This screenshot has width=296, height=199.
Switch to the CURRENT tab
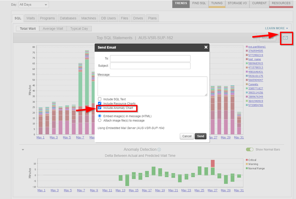coord(259,4)
